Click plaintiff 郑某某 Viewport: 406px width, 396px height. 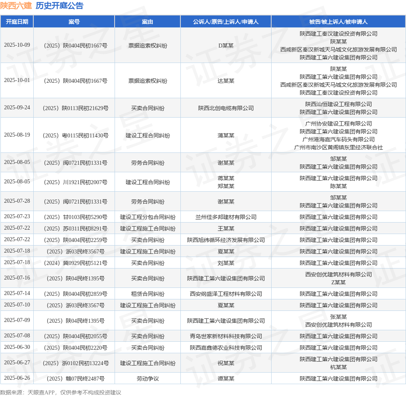pos(226,186)
